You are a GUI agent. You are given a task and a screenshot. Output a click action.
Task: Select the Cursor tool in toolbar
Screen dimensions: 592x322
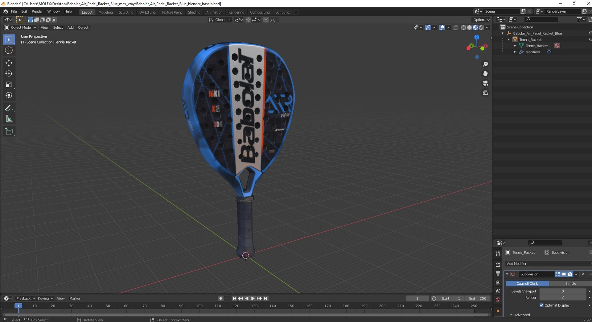point(9,50)
